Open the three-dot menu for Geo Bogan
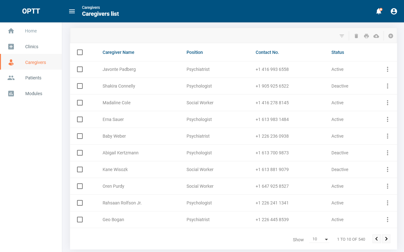 [x=388, y=220]
